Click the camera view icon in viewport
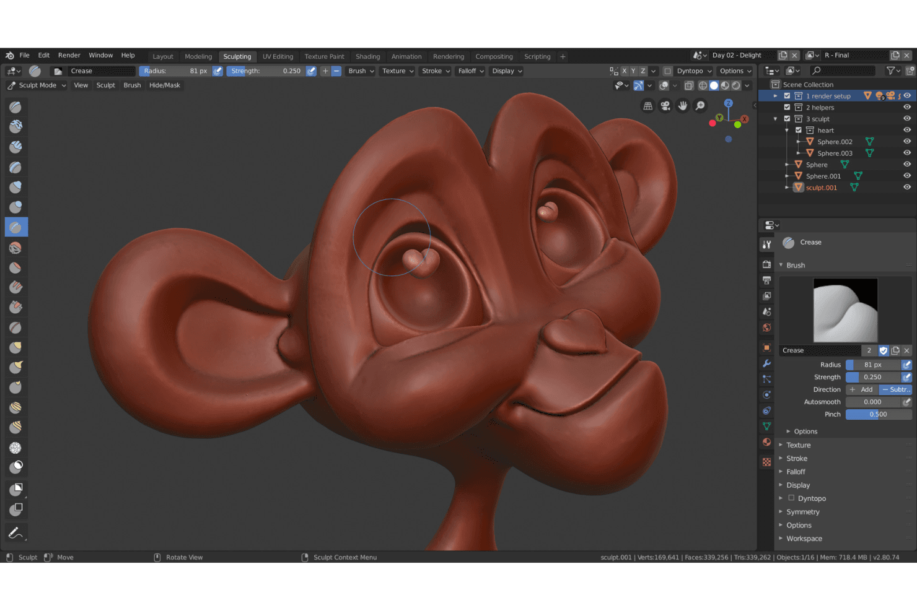917x611 pixels. (x=665, y=106)
